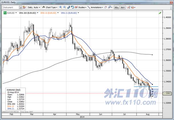This screenshot has height=120, width=174.
Task: Click the EURUSD (Bid) data box title
Action: click(14, 90)
